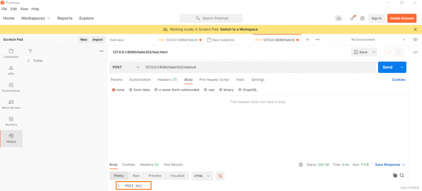The height and width of the screenshot is (191, 422).
Task: Open the request Settings tab
Action: coord(258,80)
